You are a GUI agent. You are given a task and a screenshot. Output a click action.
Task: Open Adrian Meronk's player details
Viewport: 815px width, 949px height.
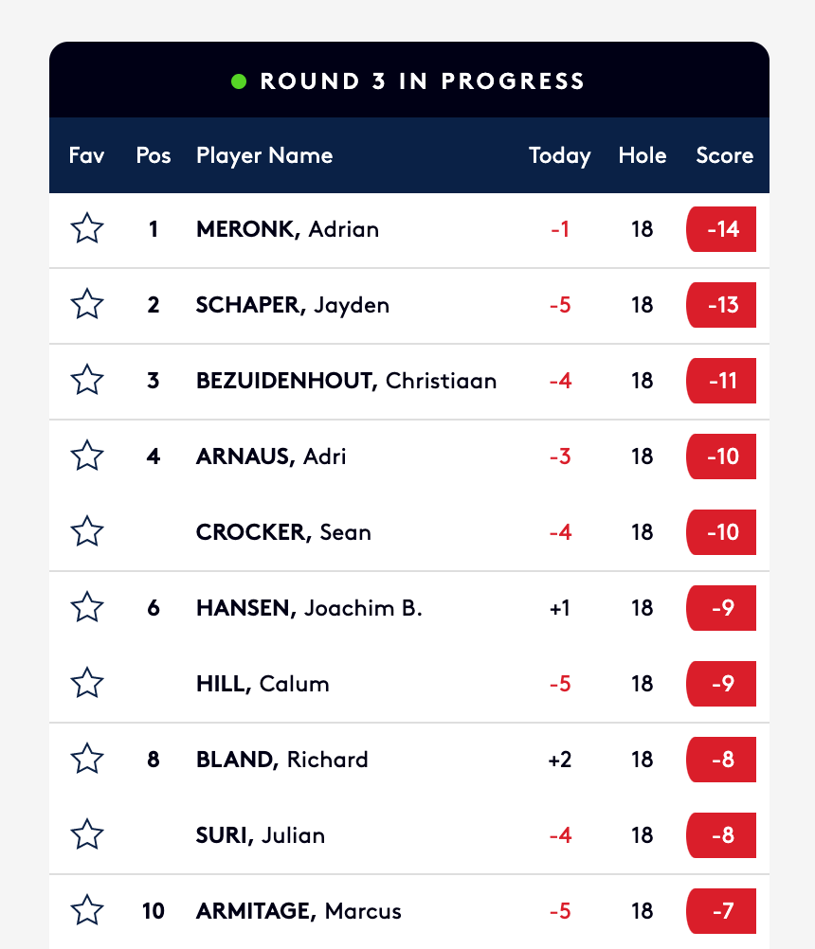409,230
